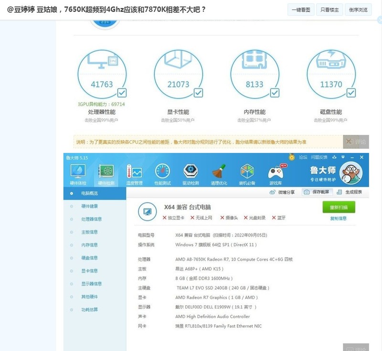The width and height of the screenshot is (382, 351).
Task: Click the 一键看图 button
Action: click(x=301, y=10)
